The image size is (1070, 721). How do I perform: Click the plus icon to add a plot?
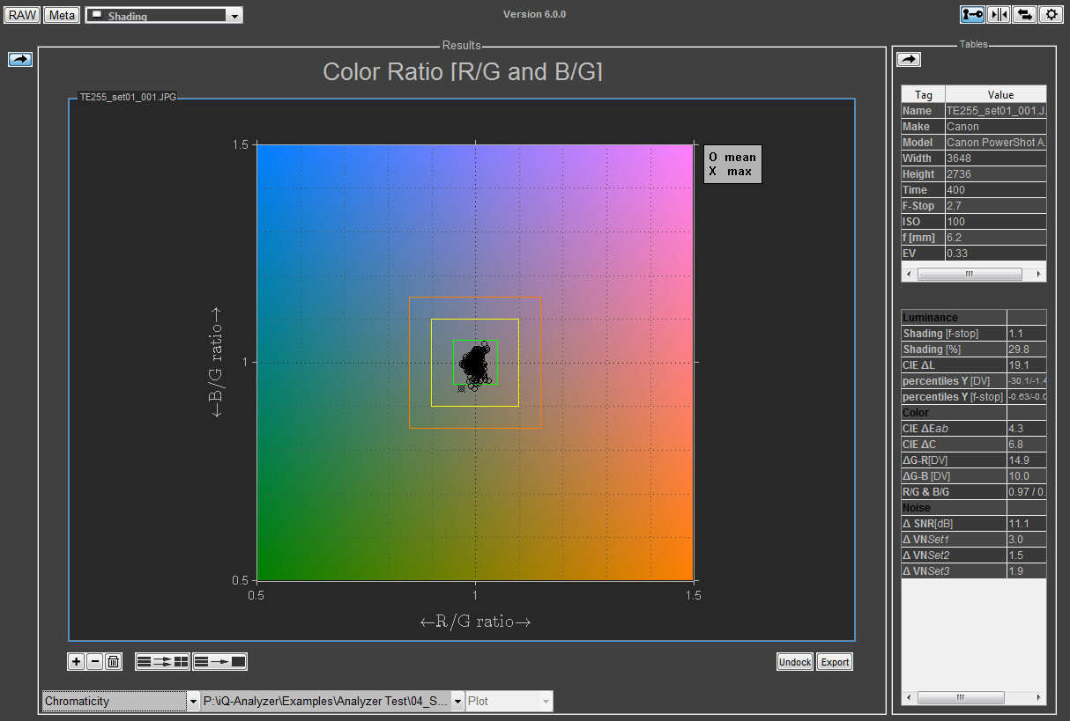[x=77, y=662]
